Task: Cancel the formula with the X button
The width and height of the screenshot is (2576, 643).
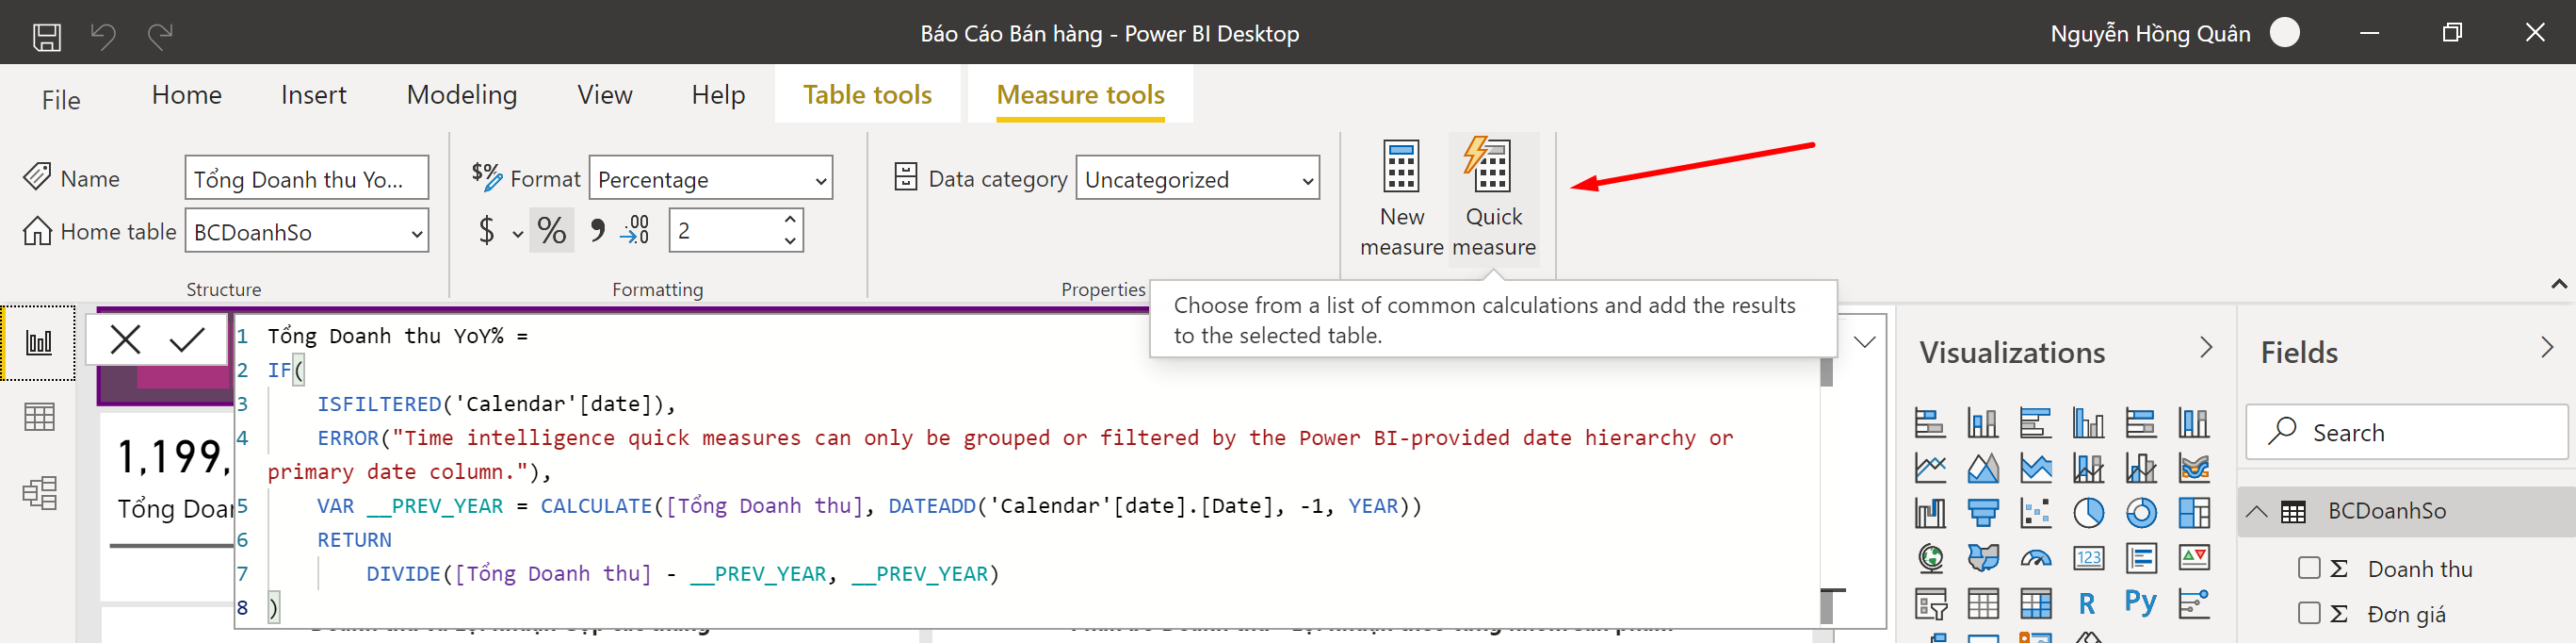Action: tap(125, 340)
